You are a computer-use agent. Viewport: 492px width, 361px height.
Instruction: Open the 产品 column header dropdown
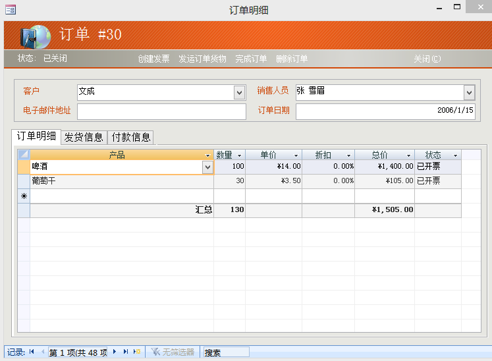pos(207,155)
